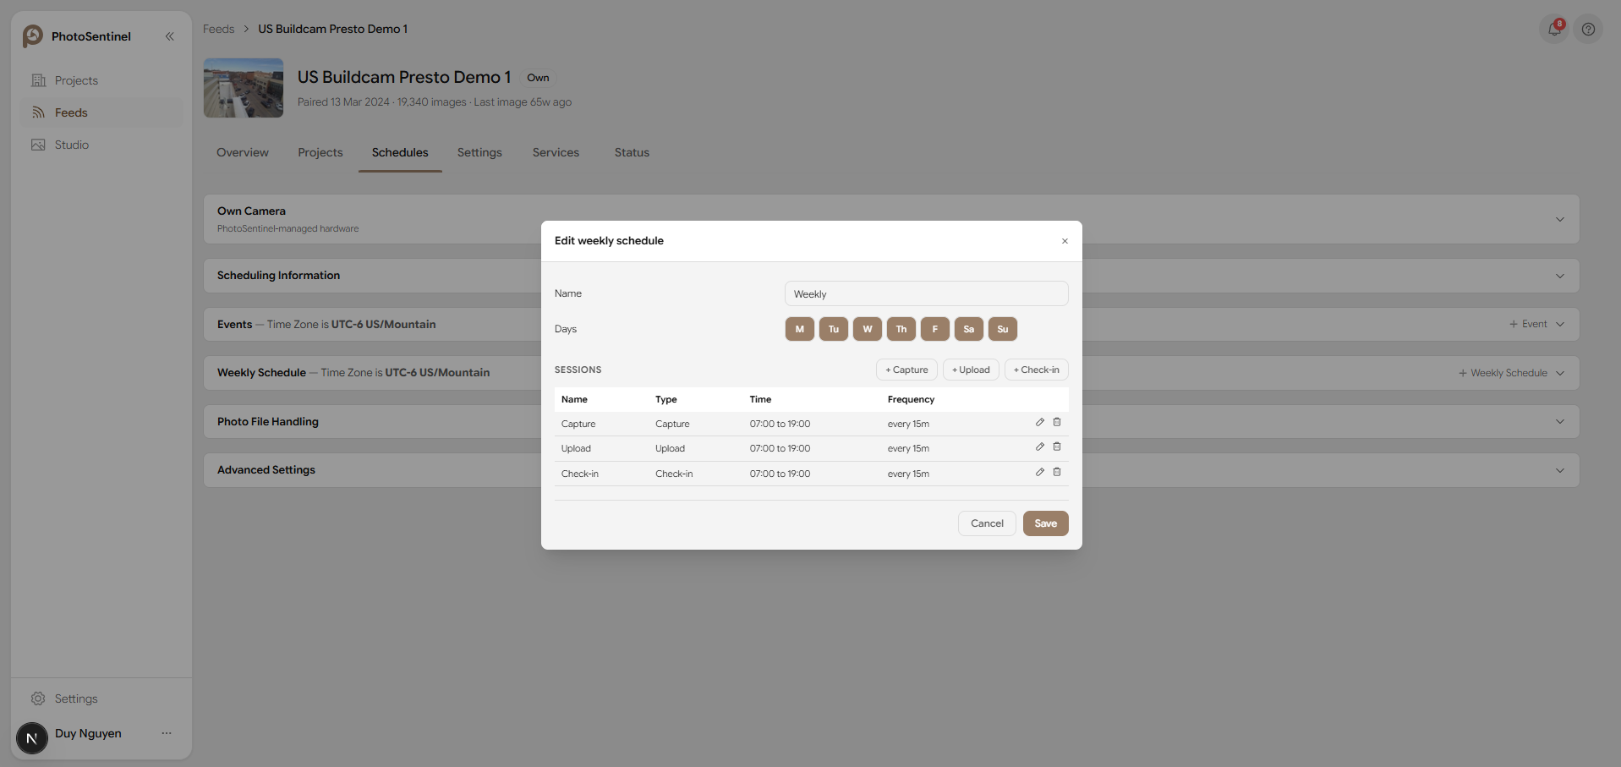Toggle Tuesday day button

[834, 329]
